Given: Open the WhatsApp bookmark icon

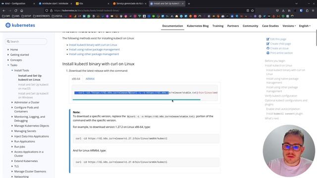Looking at the screenshot, I should [89, 16].
